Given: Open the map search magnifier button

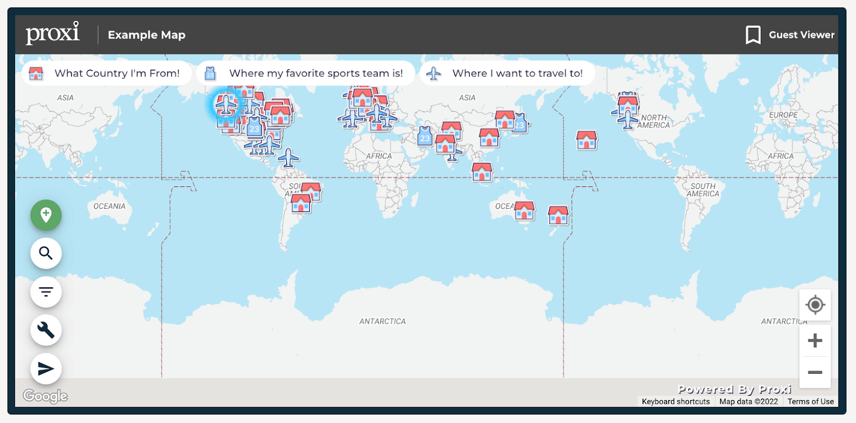Looking at the screenshot, I should (x=46, y=253).
